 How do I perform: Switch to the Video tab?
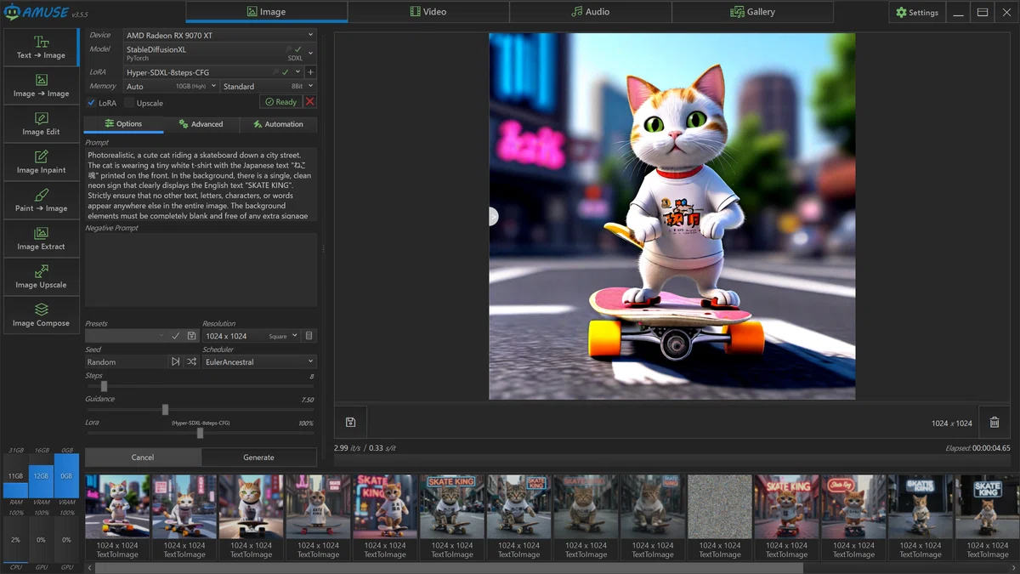point(428,12)
